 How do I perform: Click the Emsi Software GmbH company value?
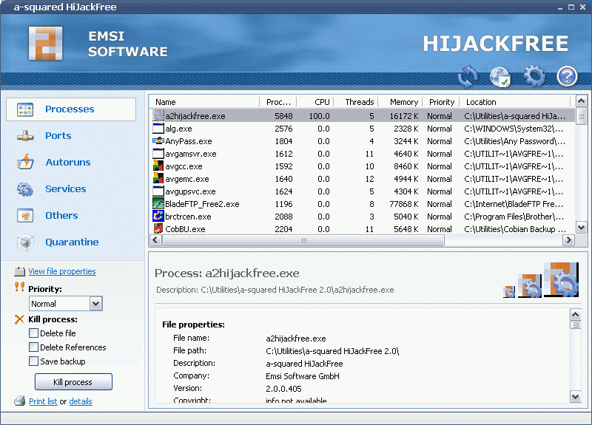click(303, 376)
